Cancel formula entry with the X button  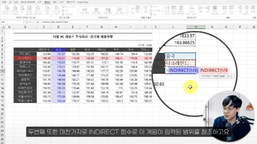[30, 22]
